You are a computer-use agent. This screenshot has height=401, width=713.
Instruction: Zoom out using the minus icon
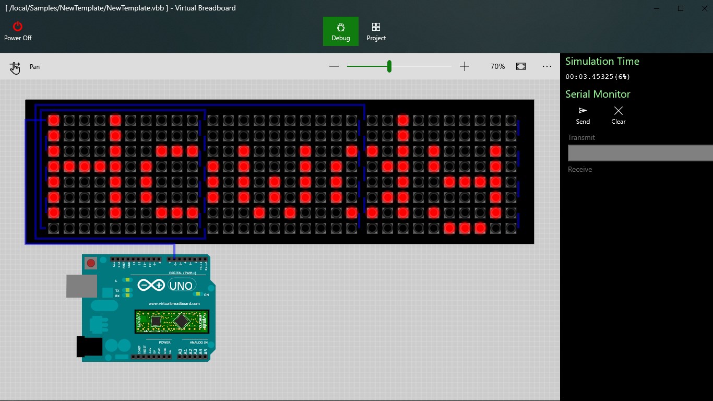[x=334, y=66]
